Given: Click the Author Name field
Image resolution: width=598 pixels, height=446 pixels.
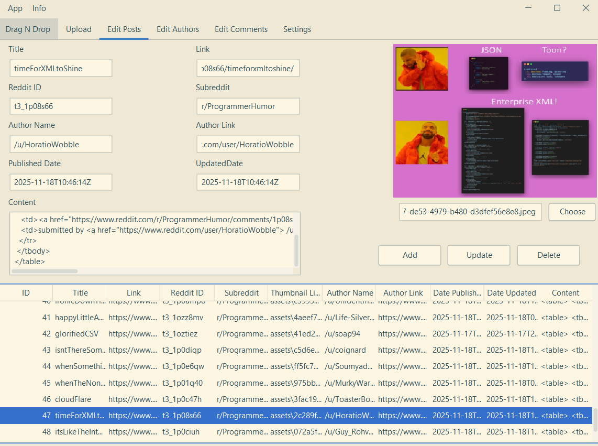Looking at the screenshot, I should (61, 144).
